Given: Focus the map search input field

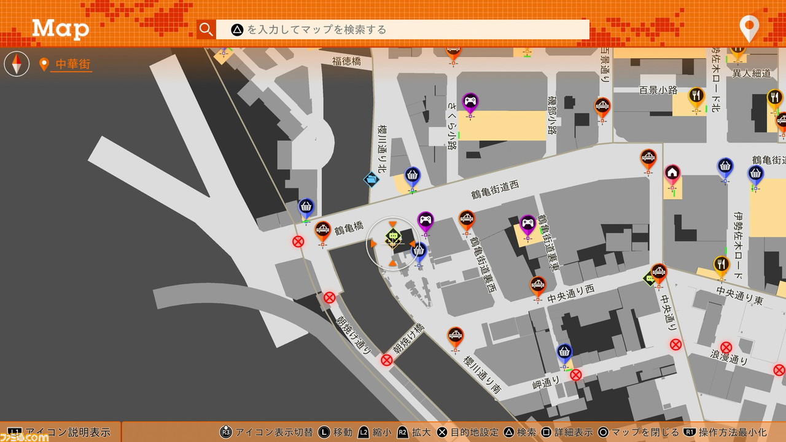Looking at the screenshot, I should [x=403, y=29].
